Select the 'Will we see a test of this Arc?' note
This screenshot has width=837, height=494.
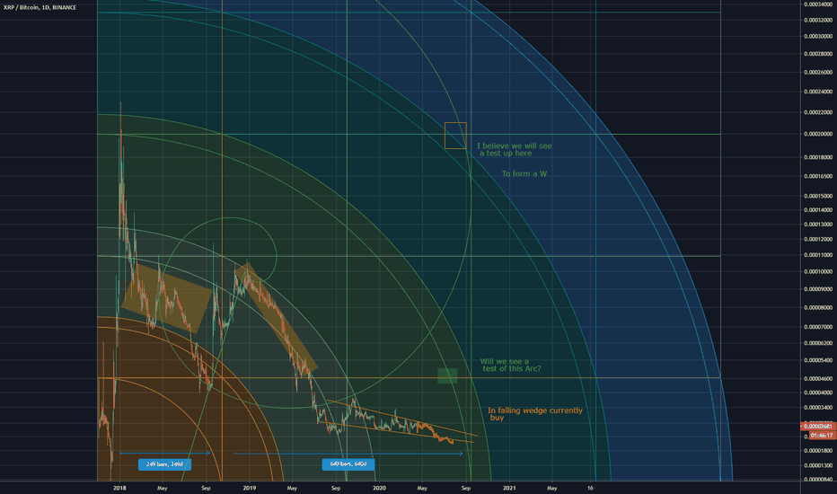pyautogui.click(x=511, y=366)
